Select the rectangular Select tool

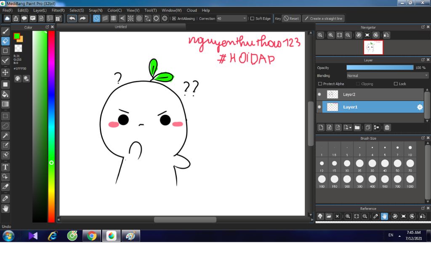click(5, 116)
